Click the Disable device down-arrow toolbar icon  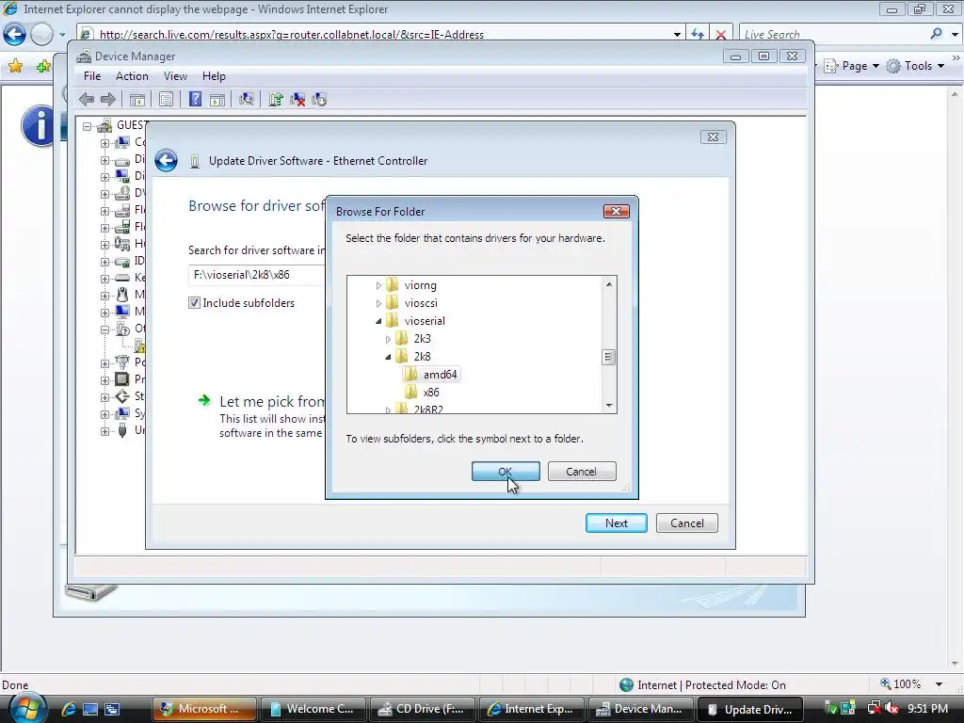(319, 99)
